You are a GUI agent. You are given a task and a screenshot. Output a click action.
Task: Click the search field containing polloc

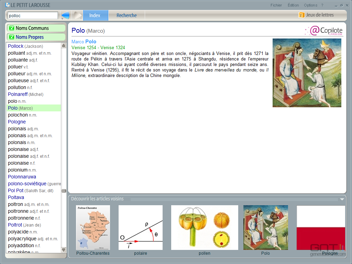33,15
